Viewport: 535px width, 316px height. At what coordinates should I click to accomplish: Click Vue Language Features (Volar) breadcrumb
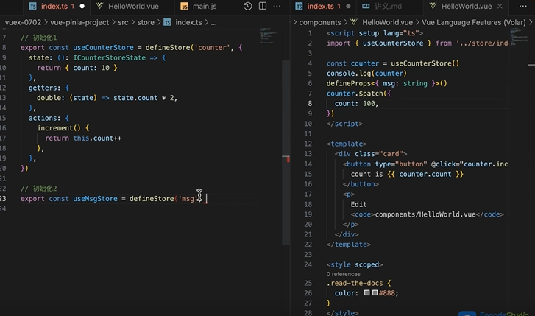pos(474,22)
